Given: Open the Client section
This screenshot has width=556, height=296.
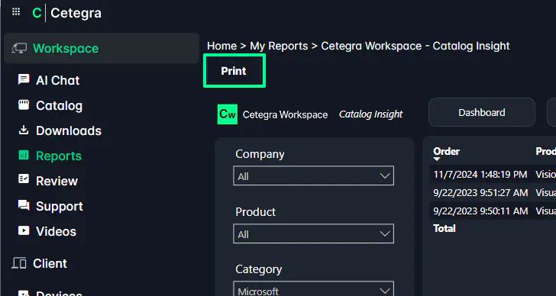Looking at the screenshot, I should (50, 263).
